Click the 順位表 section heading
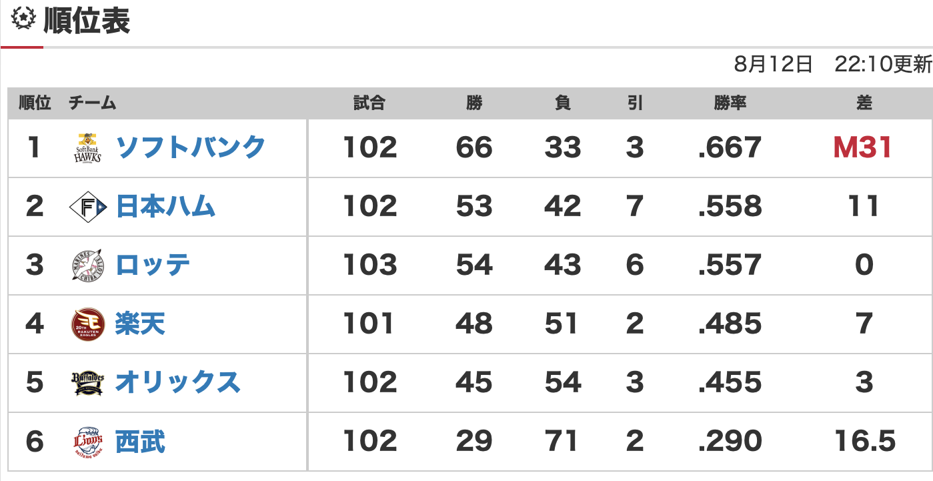The width and height of the screenshot is (933, 481). [87, 21]
